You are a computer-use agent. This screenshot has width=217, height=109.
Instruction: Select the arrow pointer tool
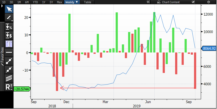(9, 9)
